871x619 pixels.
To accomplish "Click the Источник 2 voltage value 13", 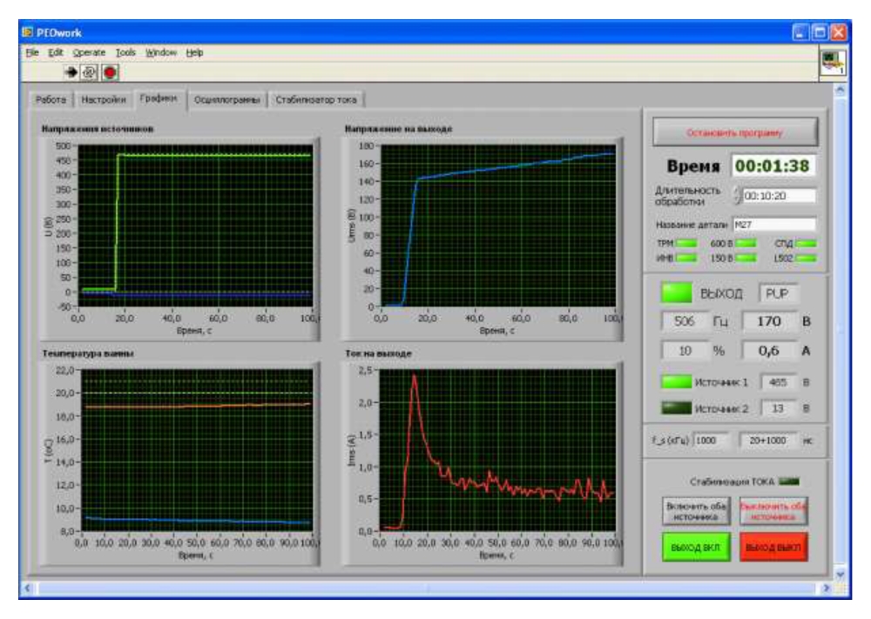I will [x=778, y=408].
